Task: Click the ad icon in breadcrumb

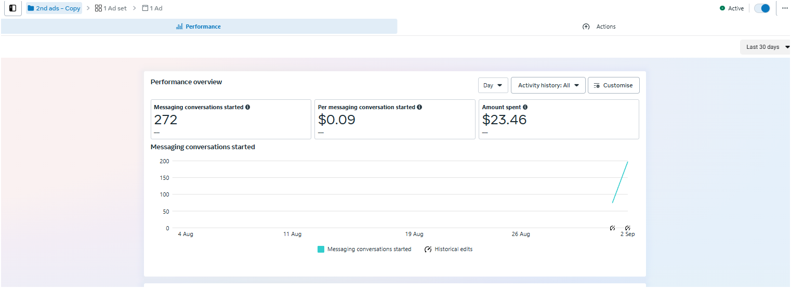Action: pyautogui.click(x=145, y=8)
